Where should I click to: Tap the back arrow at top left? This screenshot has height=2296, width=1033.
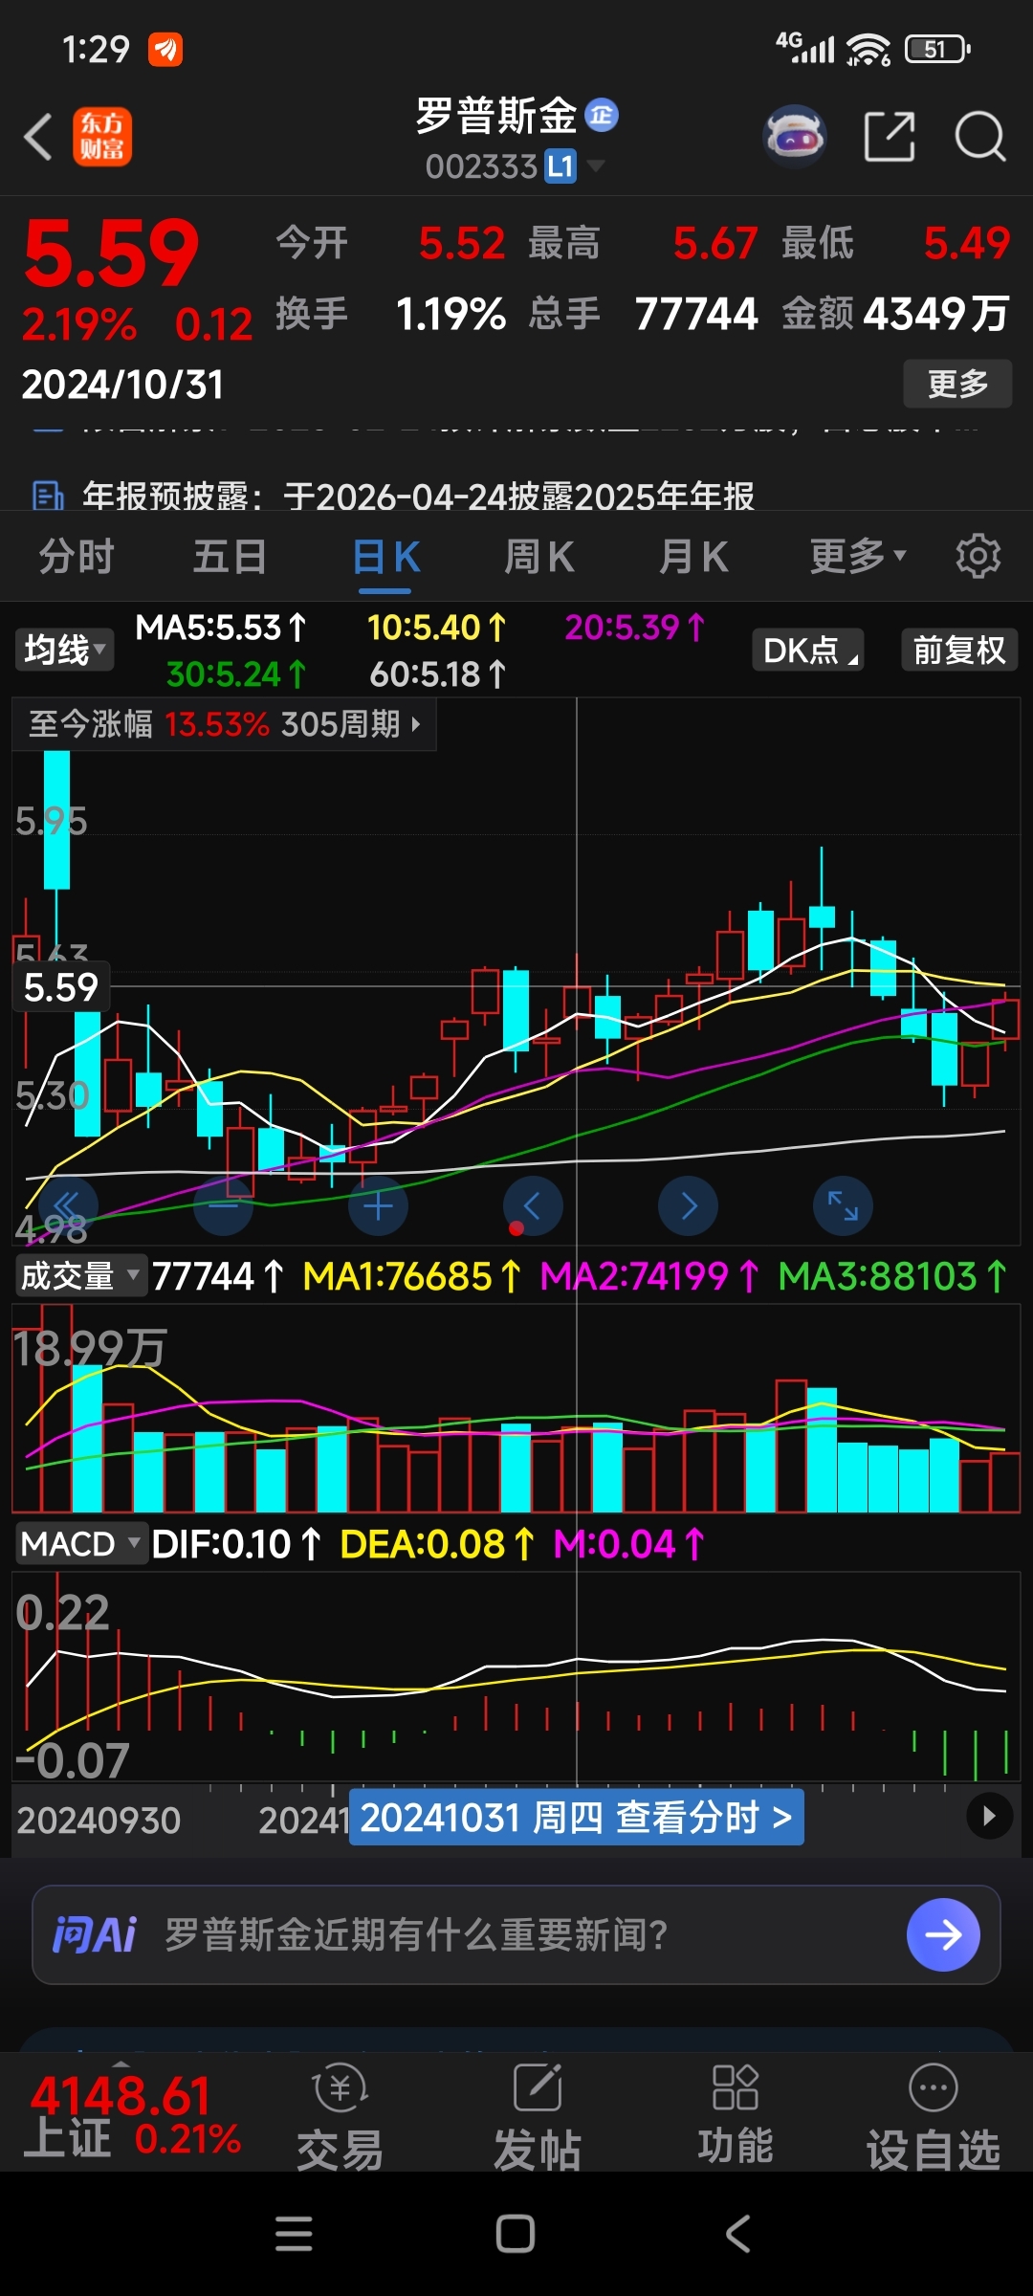(x=38, y=137)
